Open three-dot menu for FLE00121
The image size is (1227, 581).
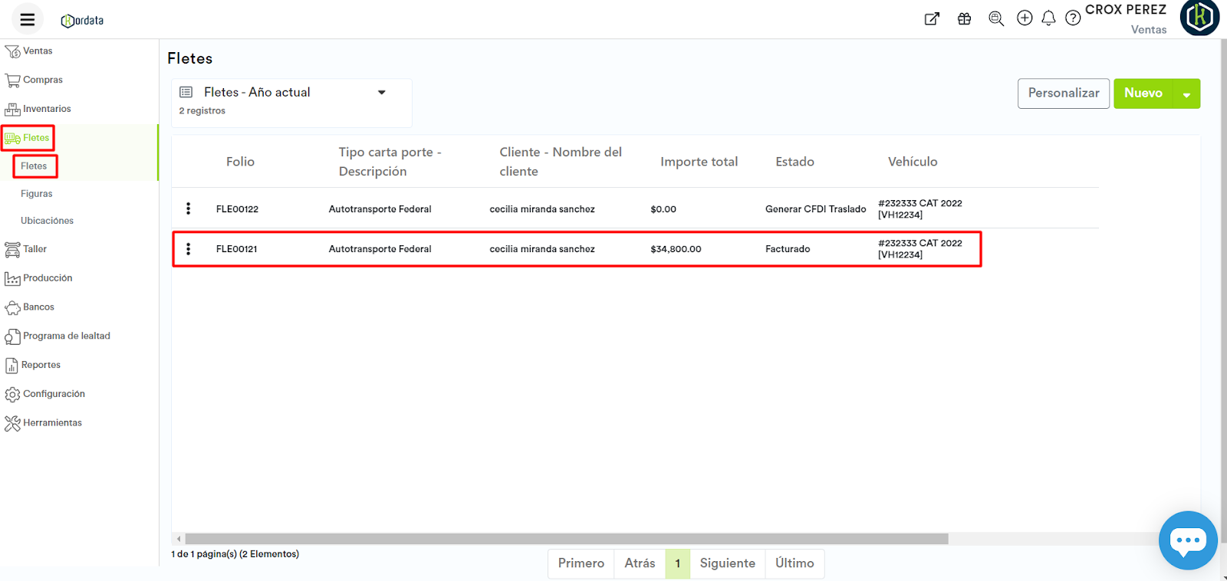click(x=189, y=249)
